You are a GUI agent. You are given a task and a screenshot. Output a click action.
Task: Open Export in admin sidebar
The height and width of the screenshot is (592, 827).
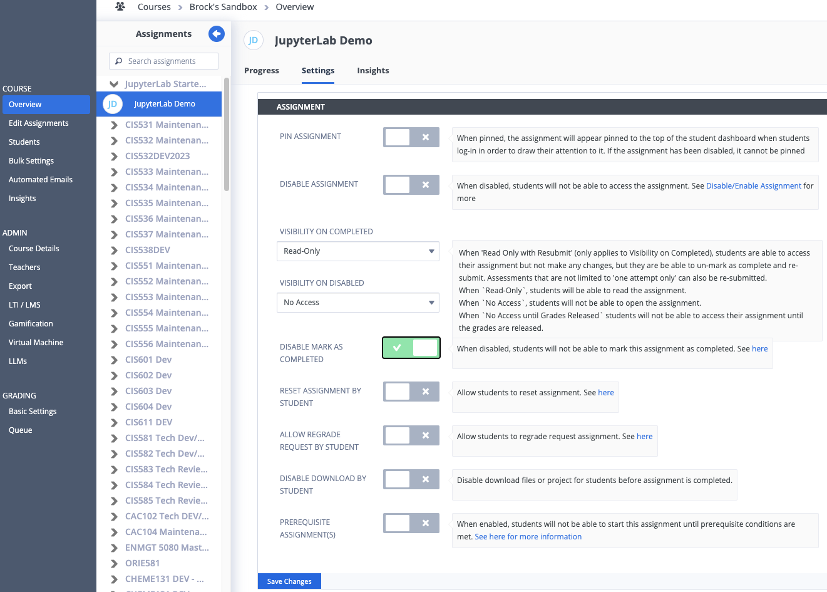tap(20, 286)
